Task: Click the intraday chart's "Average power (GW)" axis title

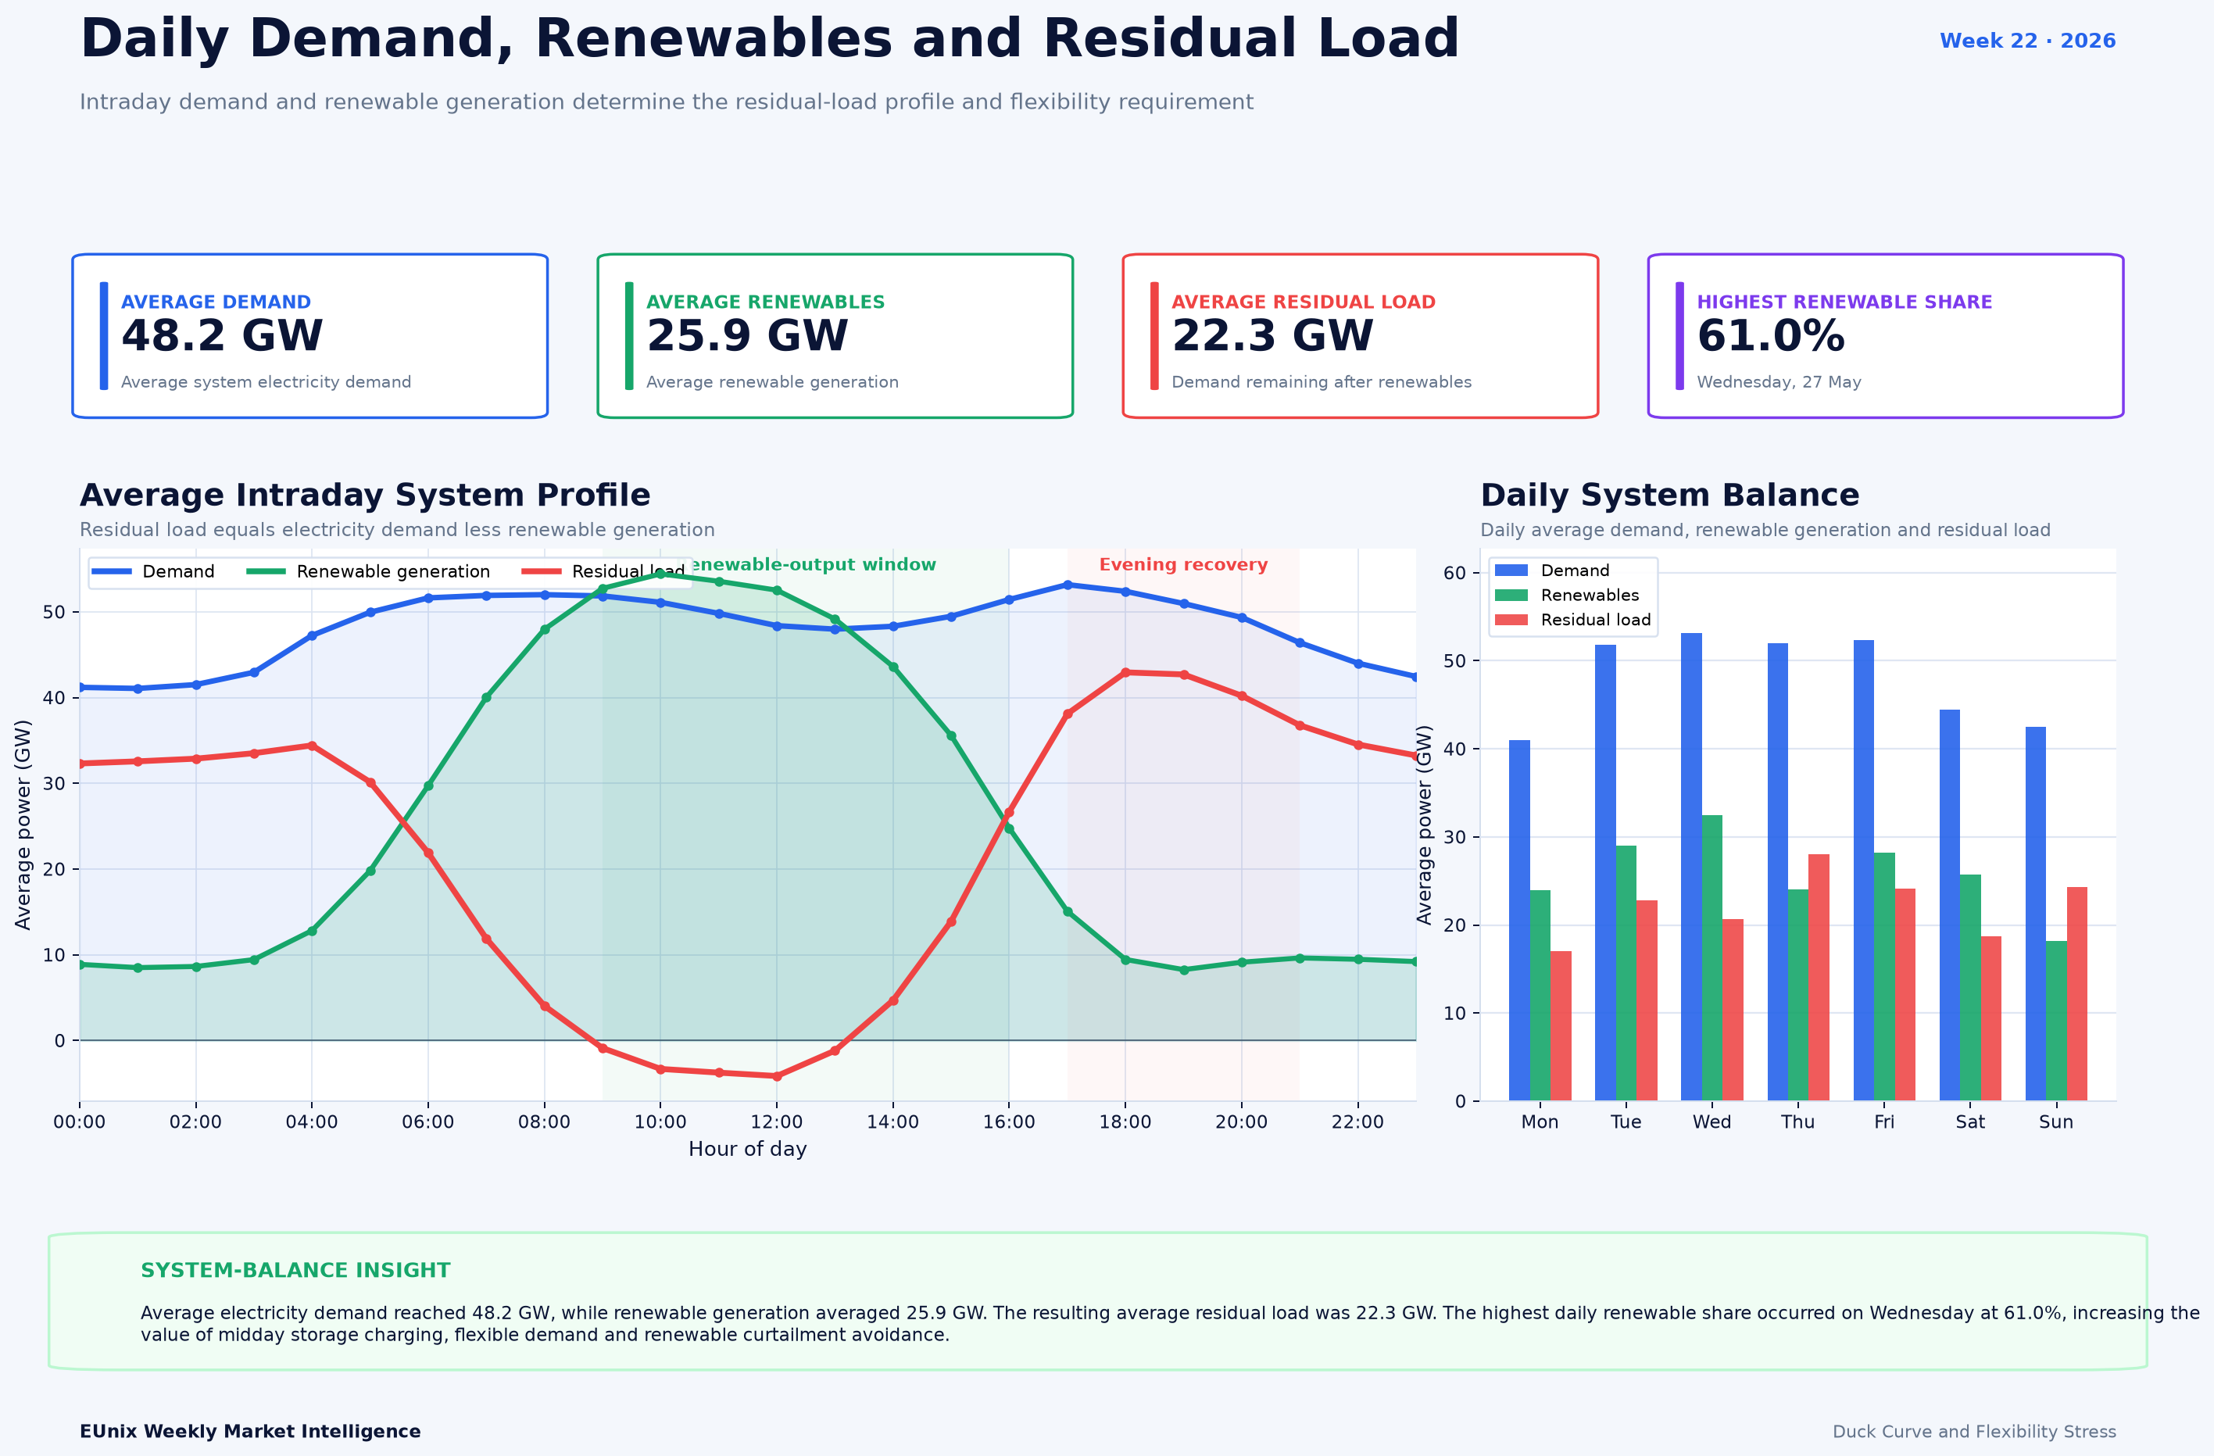Action: [x=23, y=825]
